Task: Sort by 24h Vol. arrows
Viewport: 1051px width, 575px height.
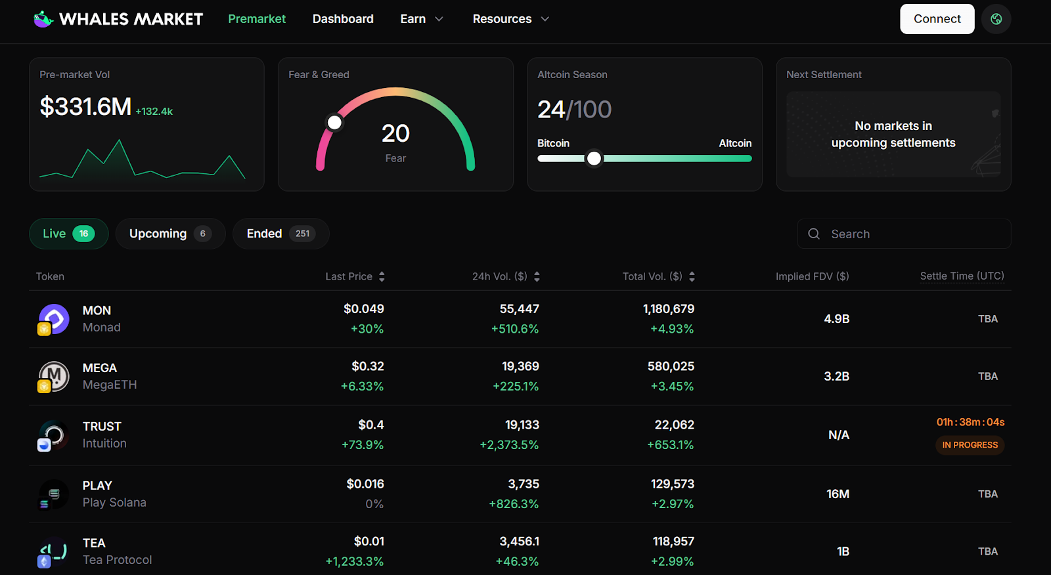Action: [x=537, y=276]
